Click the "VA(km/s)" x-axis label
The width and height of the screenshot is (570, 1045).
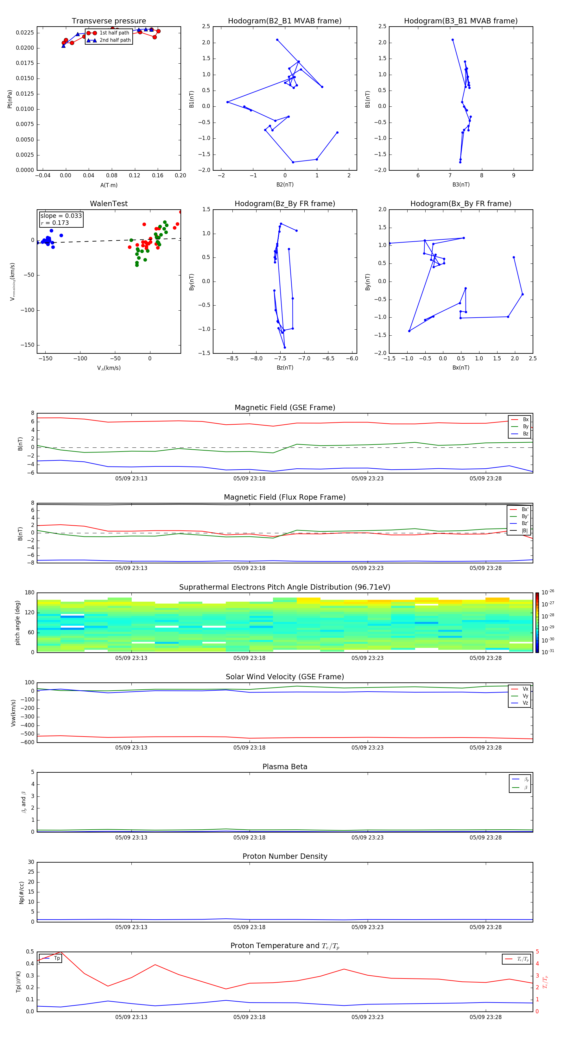click(109, 368)
